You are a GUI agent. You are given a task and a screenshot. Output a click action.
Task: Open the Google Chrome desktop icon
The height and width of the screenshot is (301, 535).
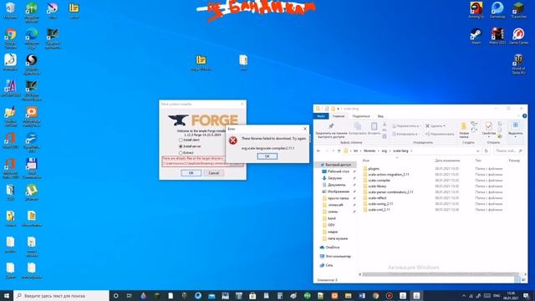(x=11, y=38)
